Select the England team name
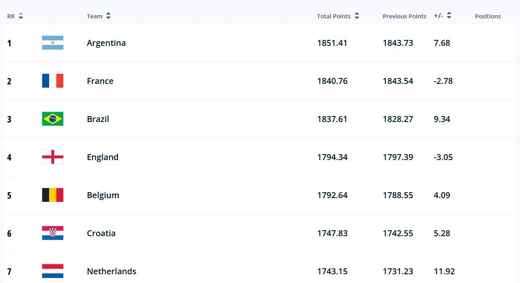This screenshot has width=520, height=283. [x=102, y=157]
